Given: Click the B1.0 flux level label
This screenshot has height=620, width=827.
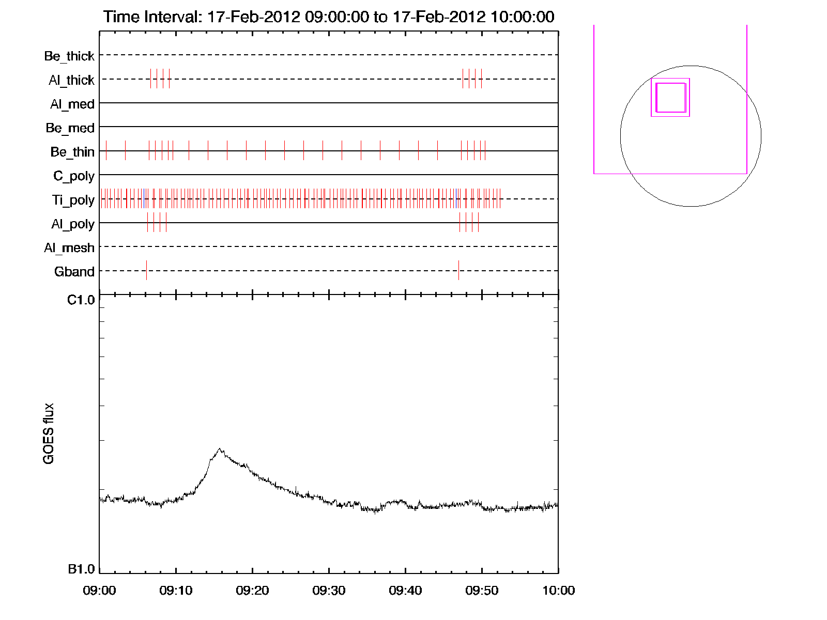Looking at the screenshot, I should coord(81,569).
